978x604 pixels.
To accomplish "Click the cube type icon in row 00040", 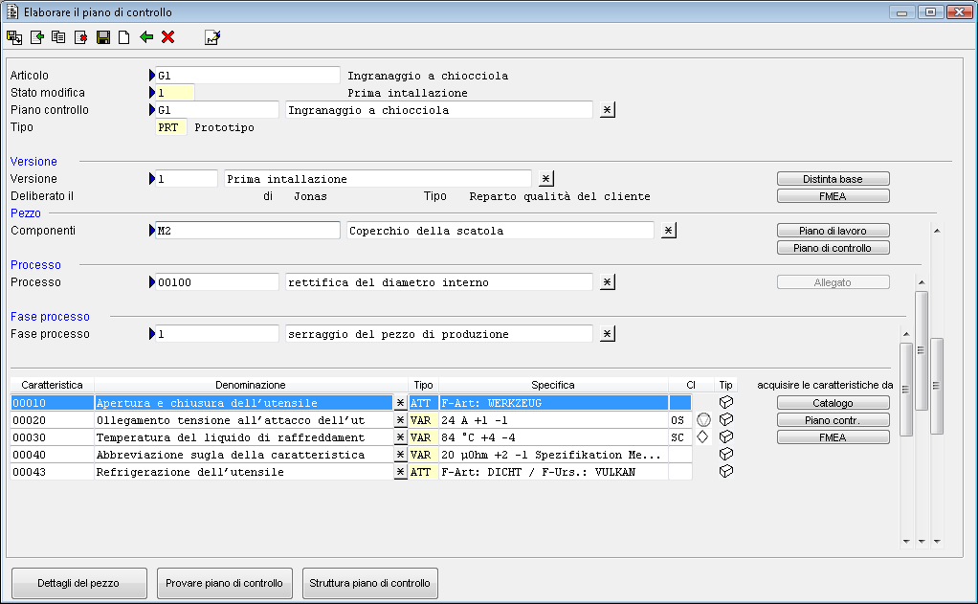I will pos(726,454).
